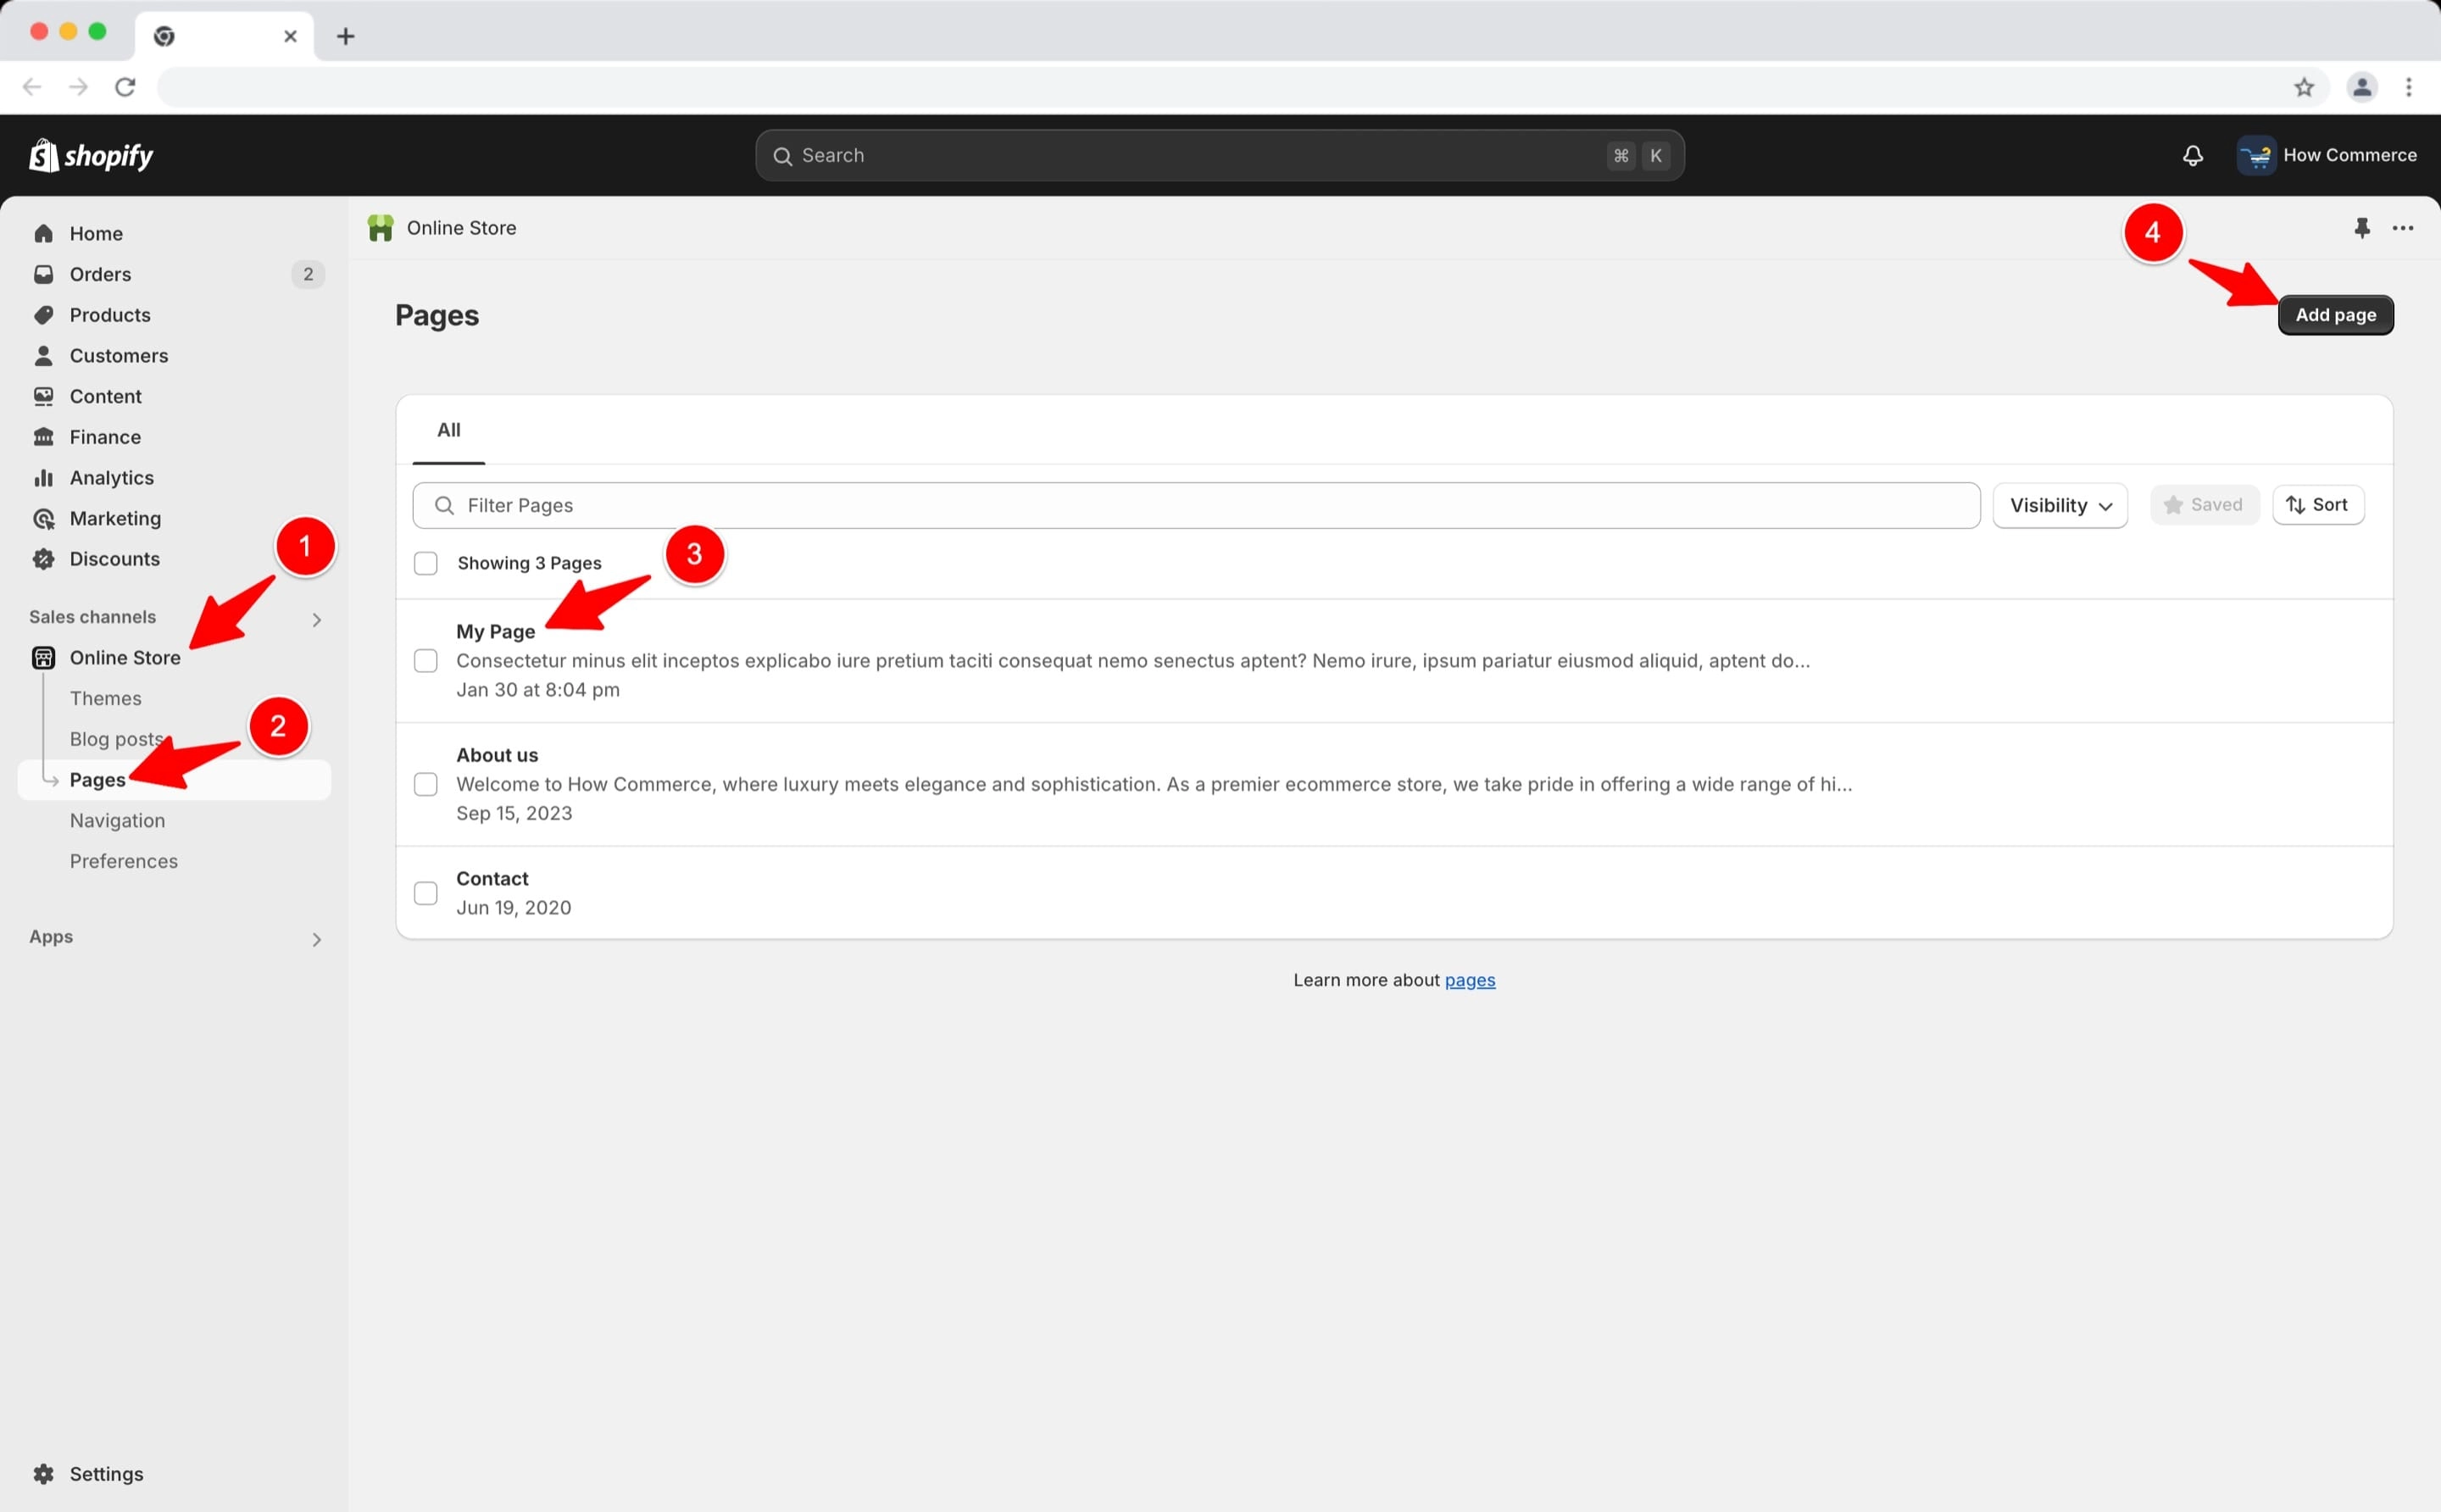Click the green Online Store header icon
The width and height of the screenshot is (2441, 1512).
380,228
